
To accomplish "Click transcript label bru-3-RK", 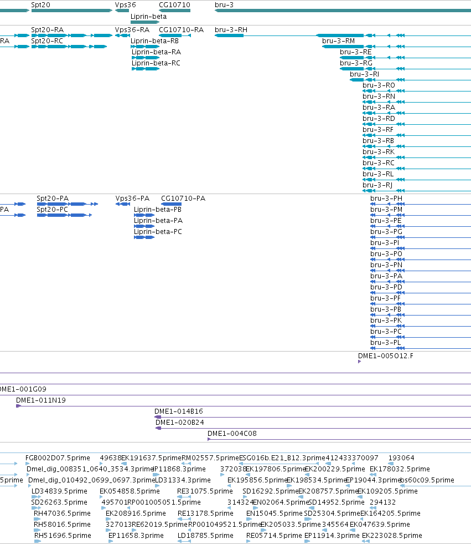I will (379, 152).
